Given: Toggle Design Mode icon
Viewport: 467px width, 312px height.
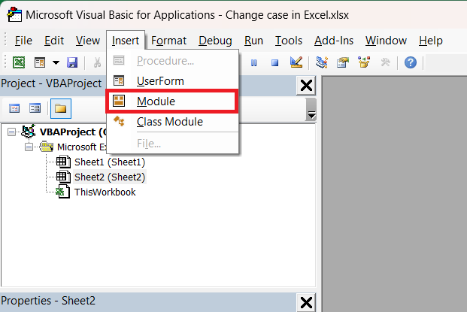Looking at the screenshot, I should pyautogui.click(x=296, y=62).
